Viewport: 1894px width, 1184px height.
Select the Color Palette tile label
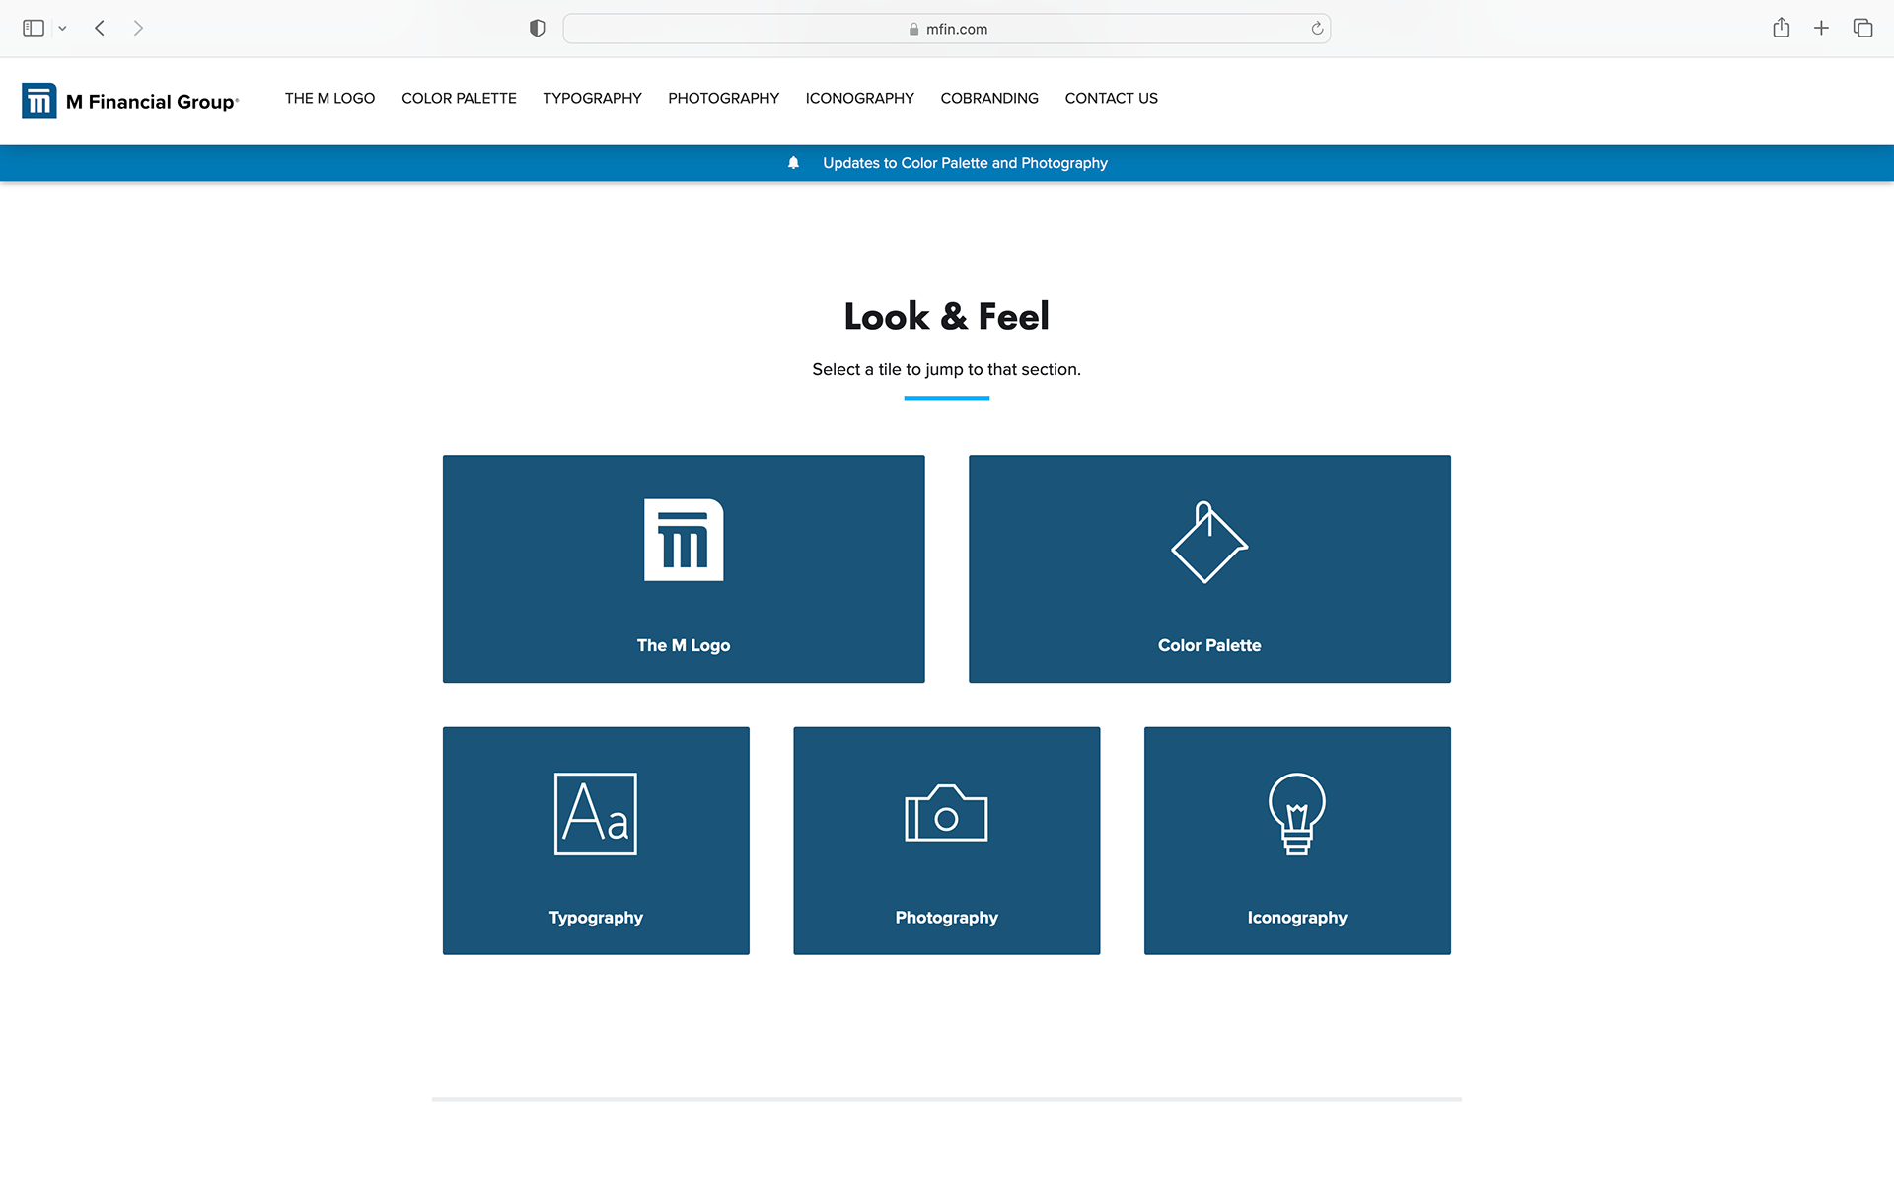click(1209, 645)
